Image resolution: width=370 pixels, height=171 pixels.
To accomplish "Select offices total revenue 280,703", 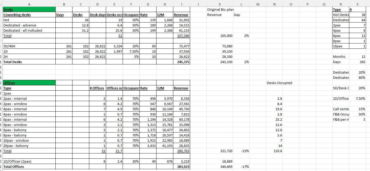I will [x=181, y=151].
